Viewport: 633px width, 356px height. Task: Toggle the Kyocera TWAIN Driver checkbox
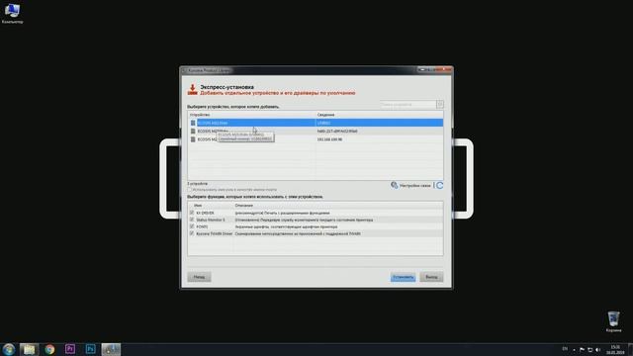192,233
